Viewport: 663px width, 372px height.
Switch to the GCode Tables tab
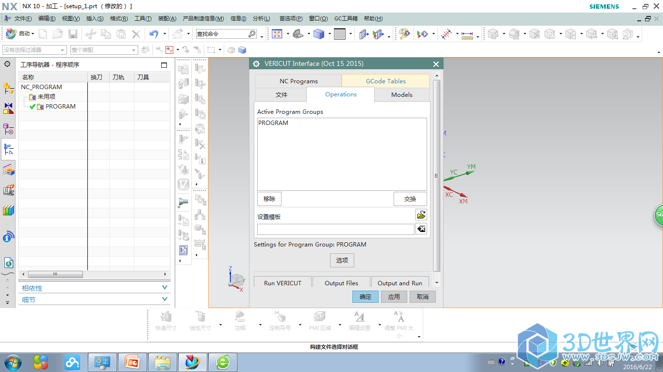(386, 81)
